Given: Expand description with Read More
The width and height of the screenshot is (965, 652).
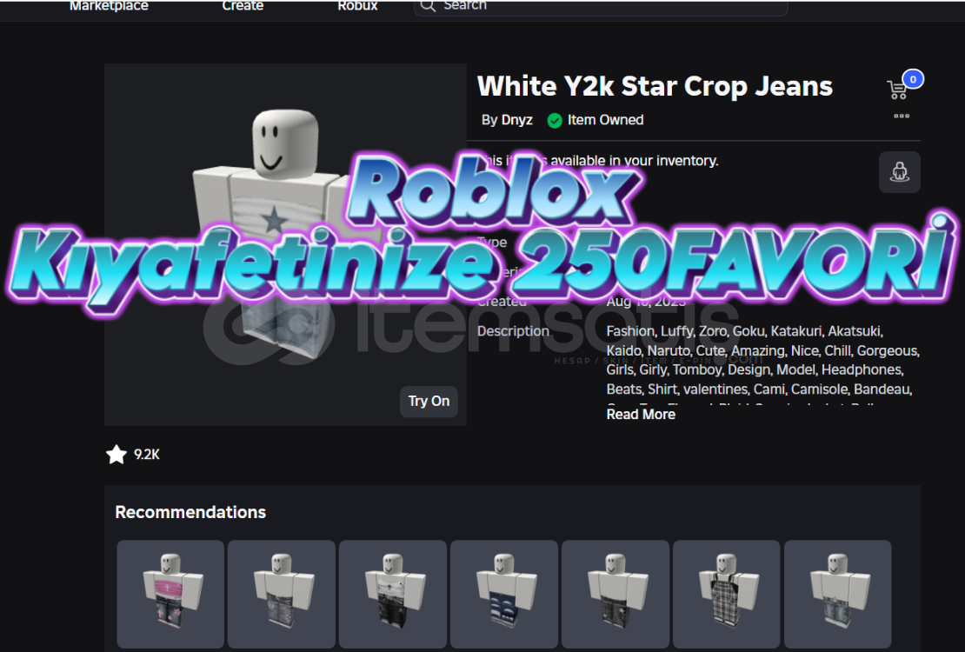Looking at the screenshot, I should 641,415.
